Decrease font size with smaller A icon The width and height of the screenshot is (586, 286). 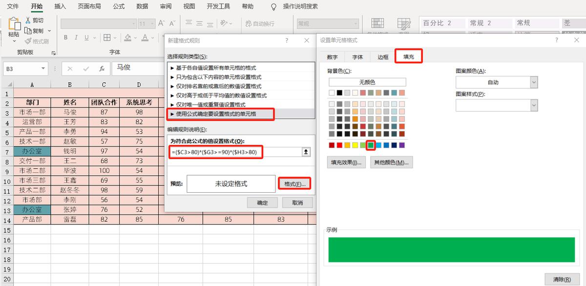tap(171, 23)
